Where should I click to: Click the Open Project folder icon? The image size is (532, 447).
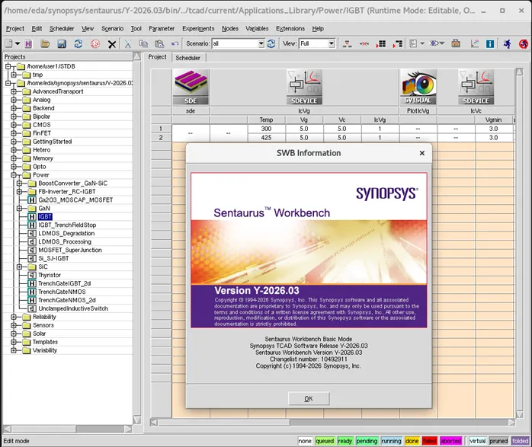pyautogui.click(x=45, y=43)
